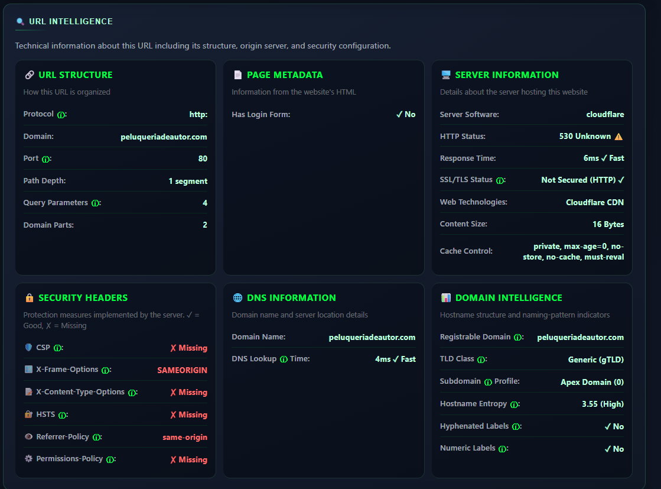Click the chain-link icon on URL STRUCTURE panel
Image resolution: width=661 pixels, height=489 pixels.
click(x=30, y=75)
